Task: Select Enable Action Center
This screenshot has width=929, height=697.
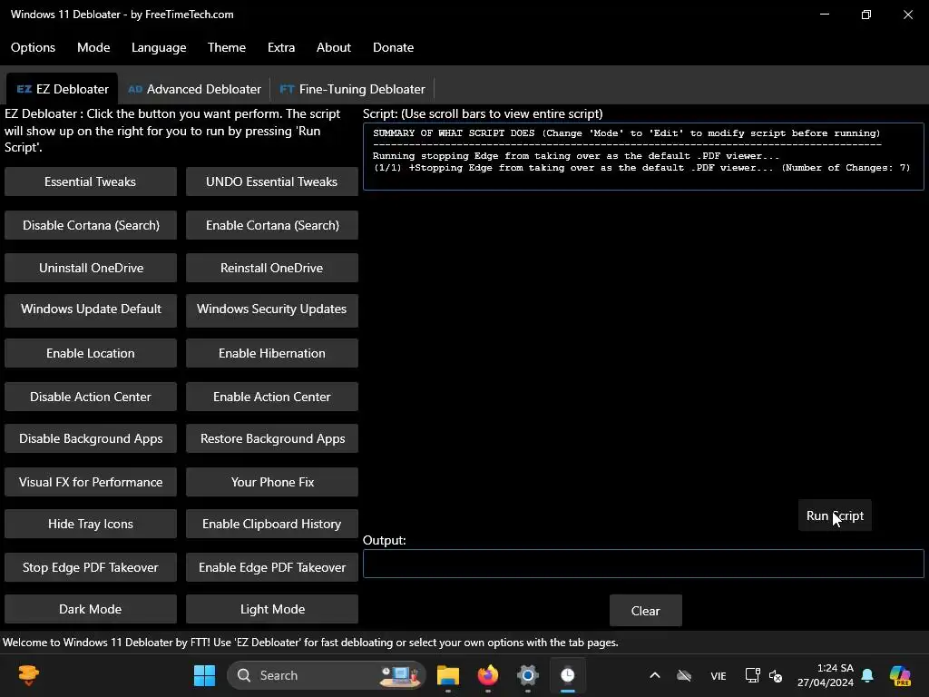Action: click(271, 397)
